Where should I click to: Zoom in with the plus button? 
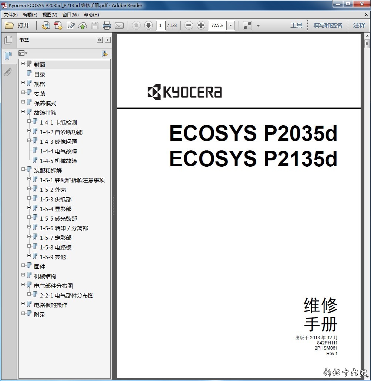coord(201,25)
